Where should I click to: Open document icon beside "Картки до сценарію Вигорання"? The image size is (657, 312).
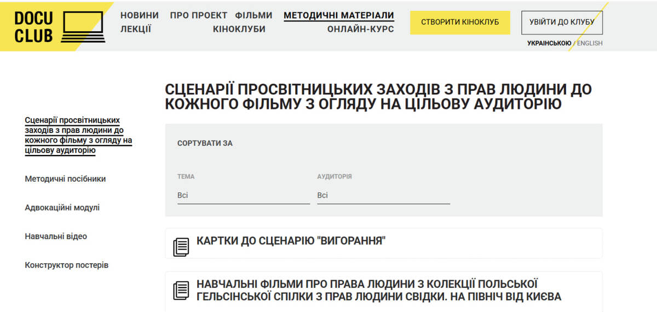click(181, 247)
